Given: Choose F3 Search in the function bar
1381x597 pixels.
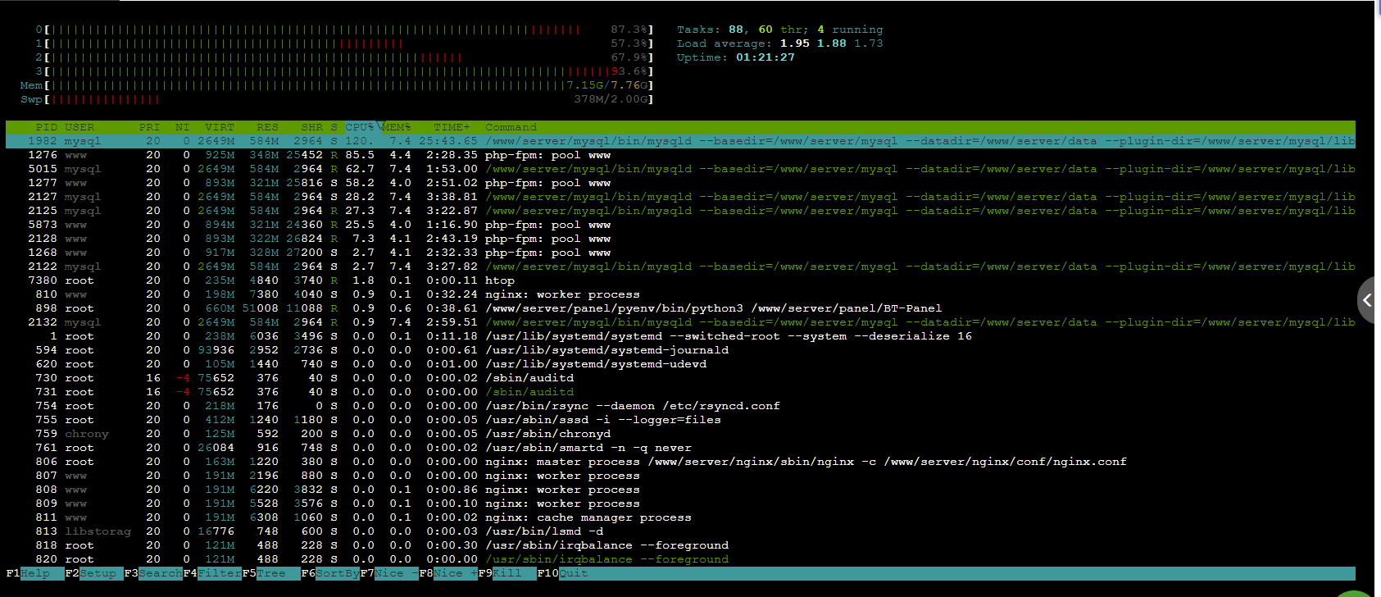Looking at the screenshot, I should click(153, 573).
